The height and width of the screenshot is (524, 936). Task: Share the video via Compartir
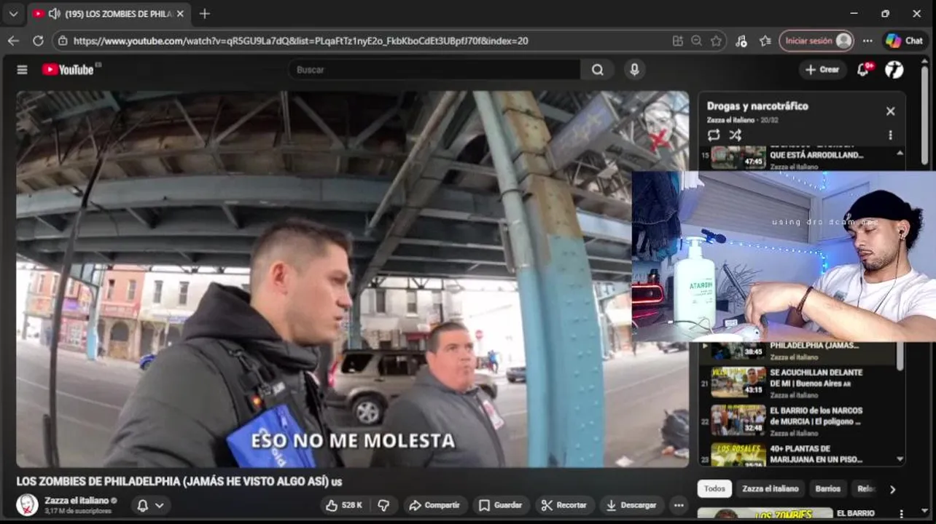pyautogui.click(x=434, y=505)
